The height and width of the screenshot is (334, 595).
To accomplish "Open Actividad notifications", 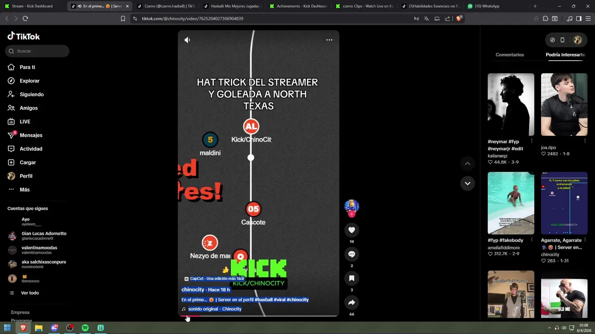I will pos(31,149).
